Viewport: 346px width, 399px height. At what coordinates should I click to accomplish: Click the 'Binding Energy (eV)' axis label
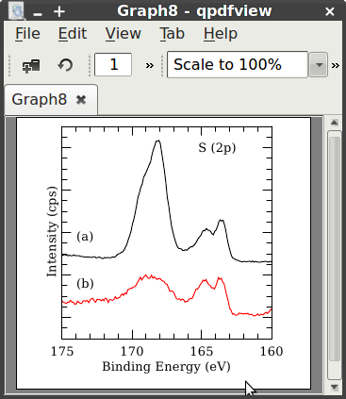(166, 367)
